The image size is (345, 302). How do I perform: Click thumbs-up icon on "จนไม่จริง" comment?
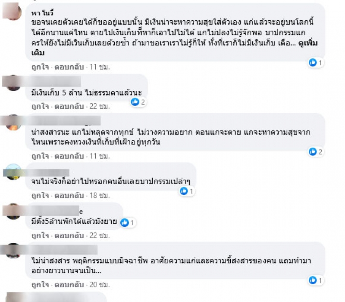click(x=184, y=191)
